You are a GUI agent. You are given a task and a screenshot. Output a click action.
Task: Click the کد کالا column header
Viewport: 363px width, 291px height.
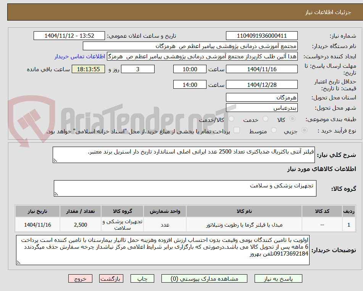(x=322, y=211)
